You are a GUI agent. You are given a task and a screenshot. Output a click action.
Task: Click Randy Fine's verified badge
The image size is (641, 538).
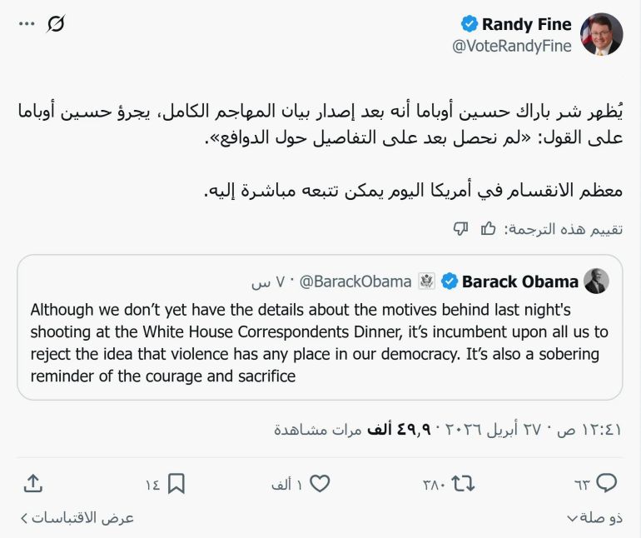[x=470, y=24]
